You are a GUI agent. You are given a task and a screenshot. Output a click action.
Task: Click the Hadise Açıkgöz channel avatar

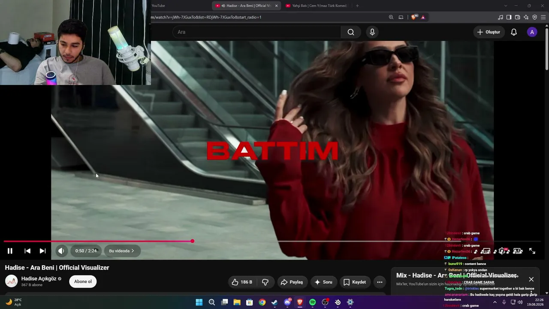point(12,282)
